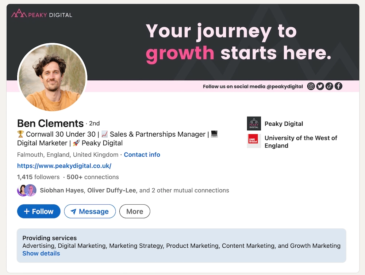The image size is (365, 275).
Task: Click the Peaky Digital logo top left
Action: click(x=41, y=14)
